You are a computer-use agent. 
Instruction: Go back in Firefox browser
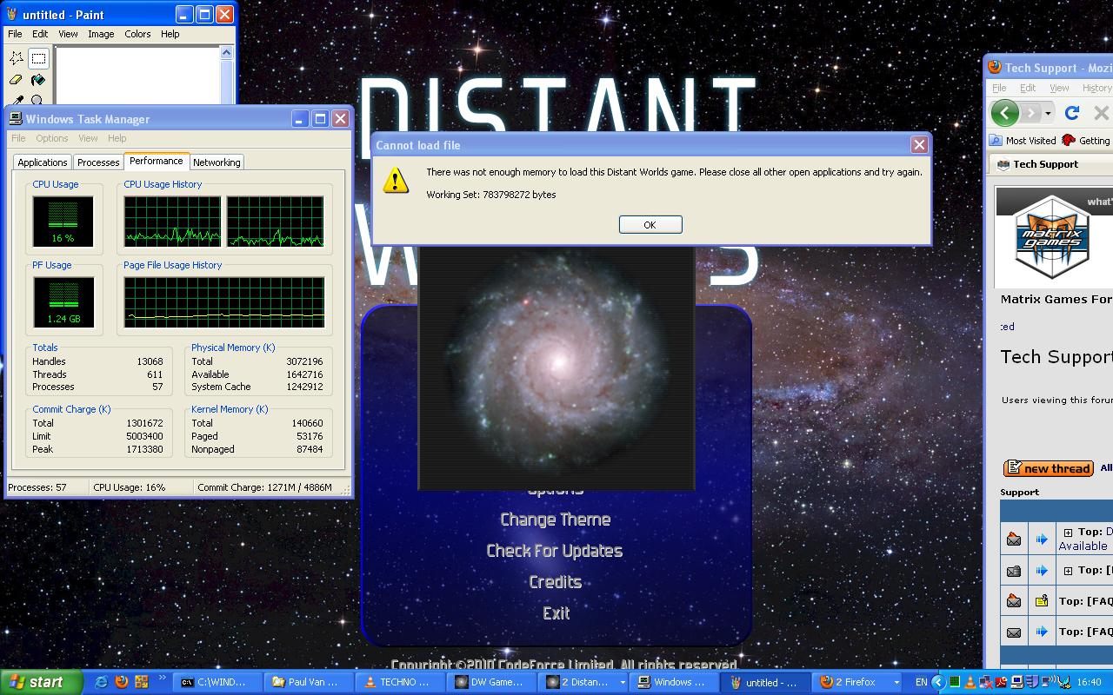point(1004,113)
